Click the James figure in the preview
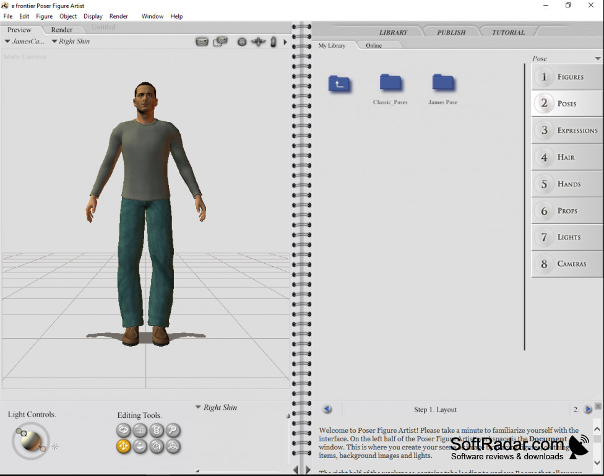Image resolution: width=604 pixels, height=476 pixels. [145, 214]
